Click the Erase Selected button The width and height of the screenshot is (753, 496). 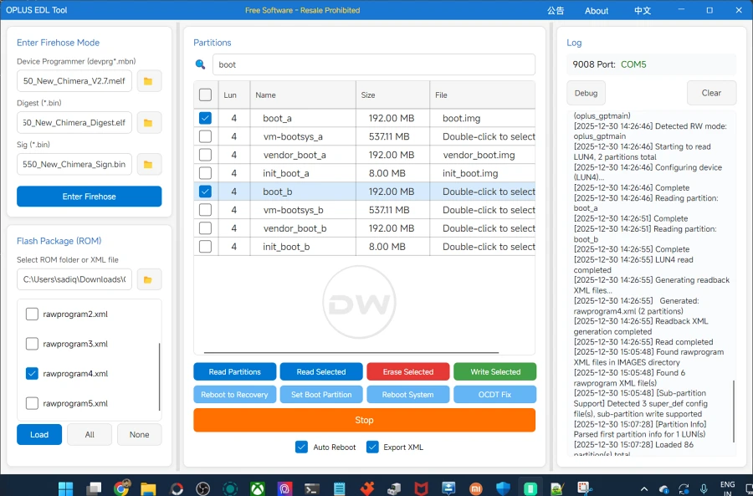[x=408, y=371]
